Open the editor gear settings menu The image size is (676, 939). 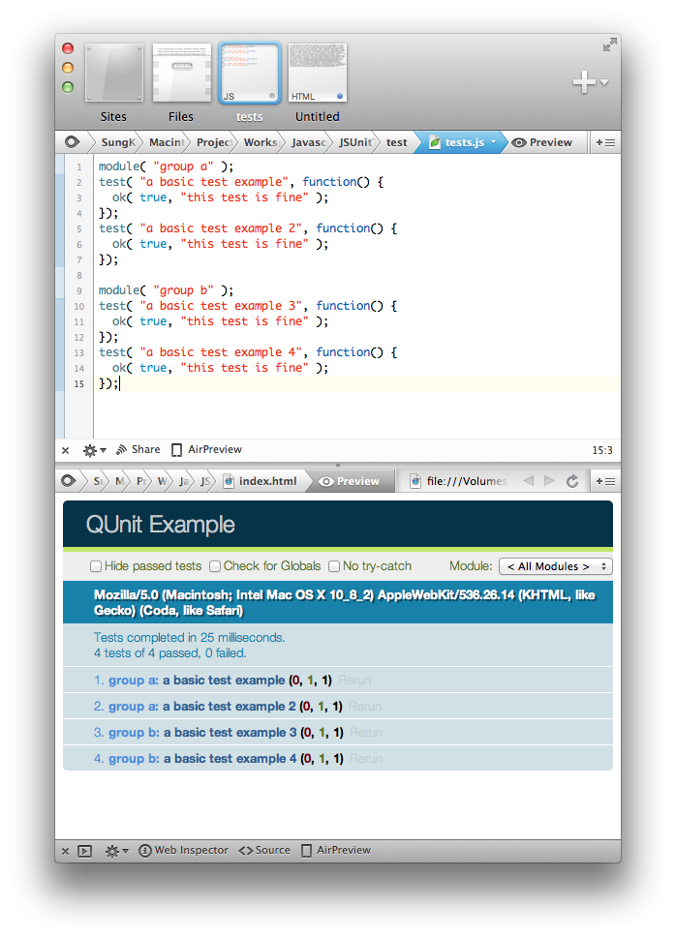pos(94,450)
